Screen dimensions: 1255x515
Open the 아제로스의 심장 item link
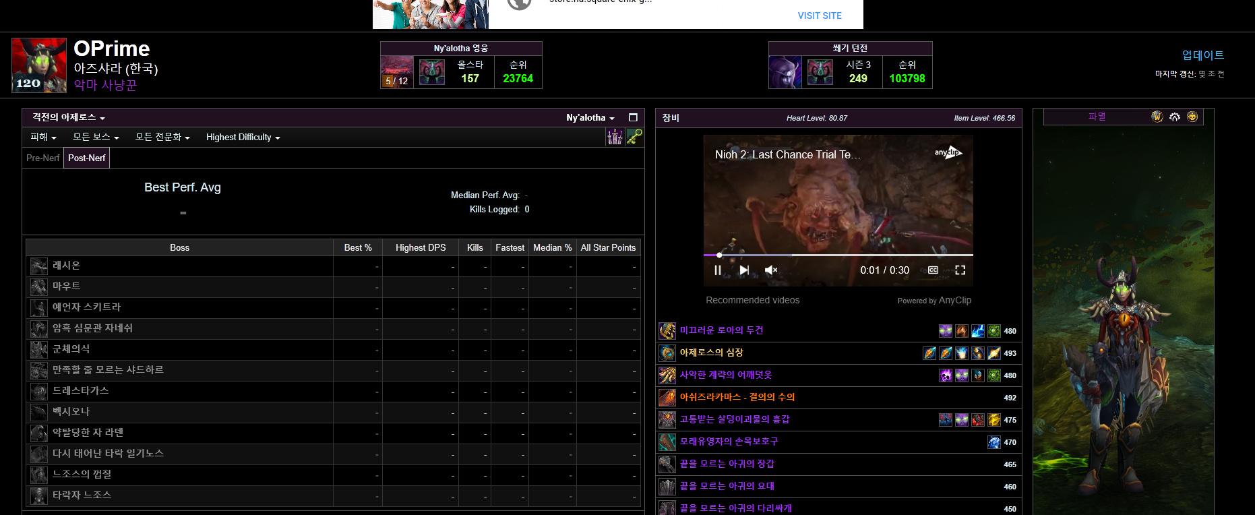[x=712, y=353]
